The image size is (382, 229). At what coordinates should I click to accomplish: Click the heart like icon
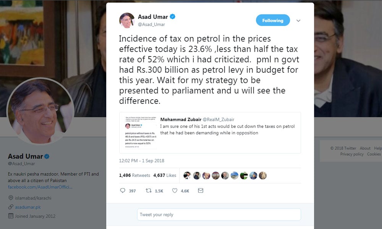[x=175, y=190]
